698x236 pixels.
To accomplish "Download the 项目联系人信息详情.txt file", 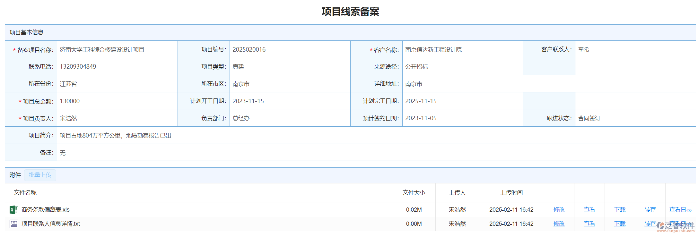I will click(x=619, y=224).
